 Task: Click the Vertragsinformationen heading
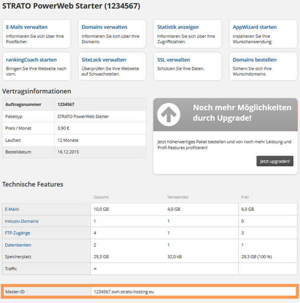click(x=36, y=91)
